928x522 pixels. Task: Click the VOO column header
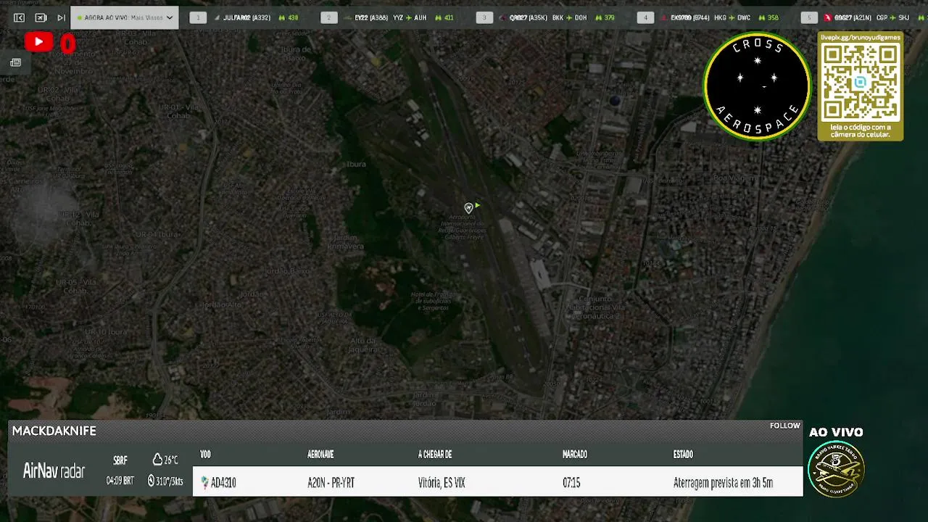pos(205,455)
